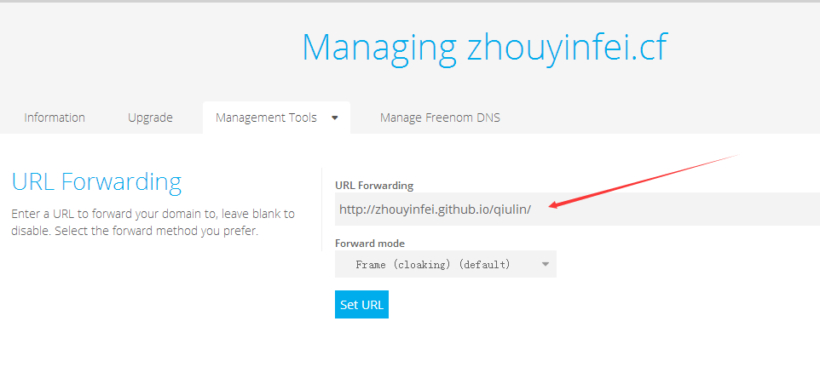
Task: Click the large blue URL Forwarding heading
Action: click(x=96, y=182)
